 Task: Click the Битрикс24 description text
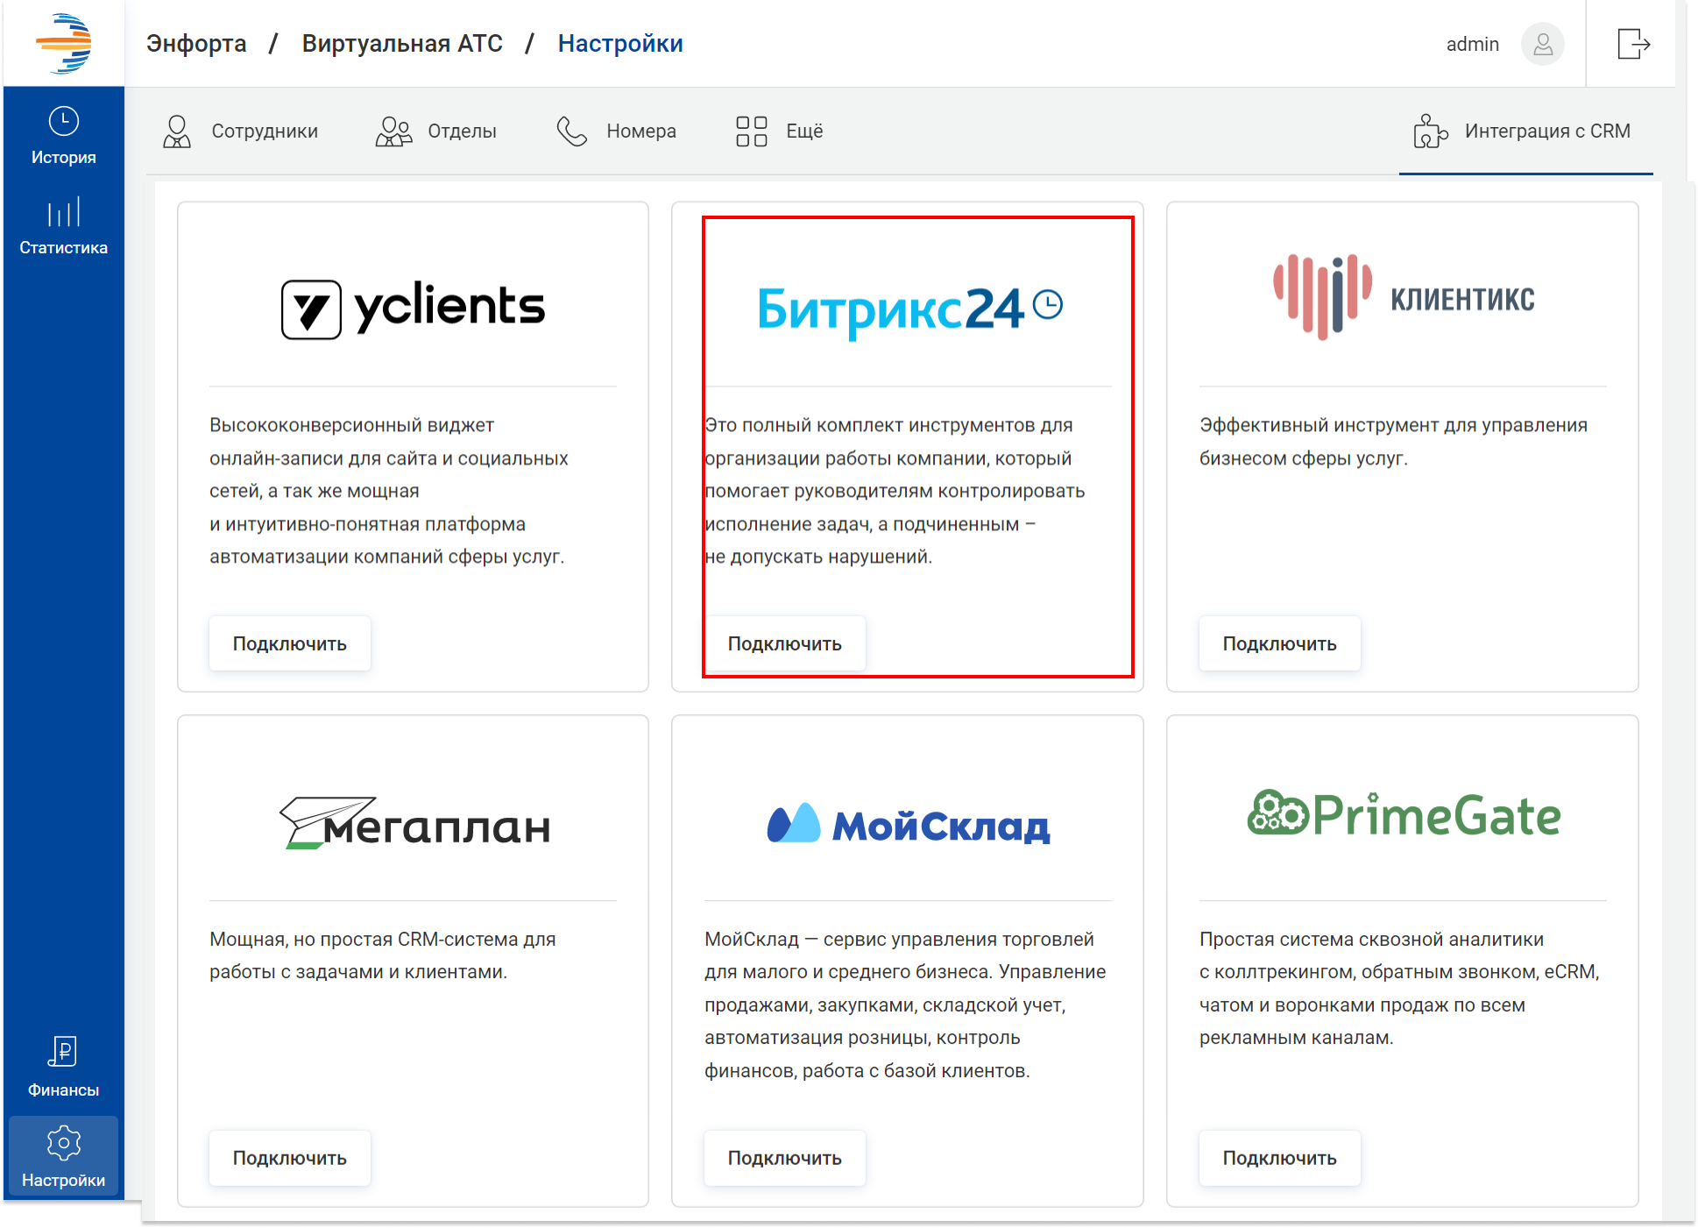[x=895, y=491]
